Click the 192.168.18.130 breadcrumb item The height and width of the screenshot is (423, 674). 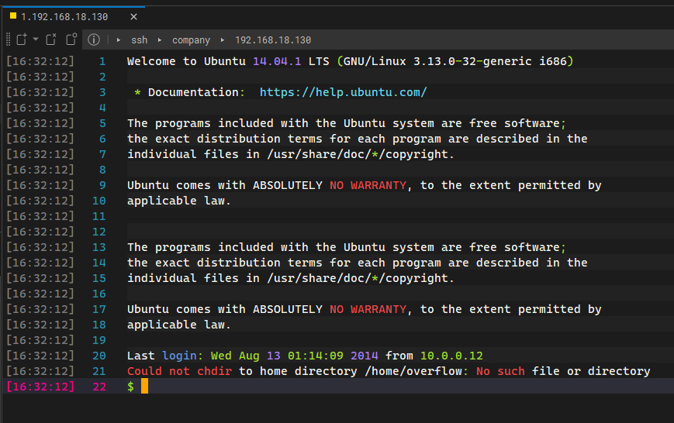272,40
